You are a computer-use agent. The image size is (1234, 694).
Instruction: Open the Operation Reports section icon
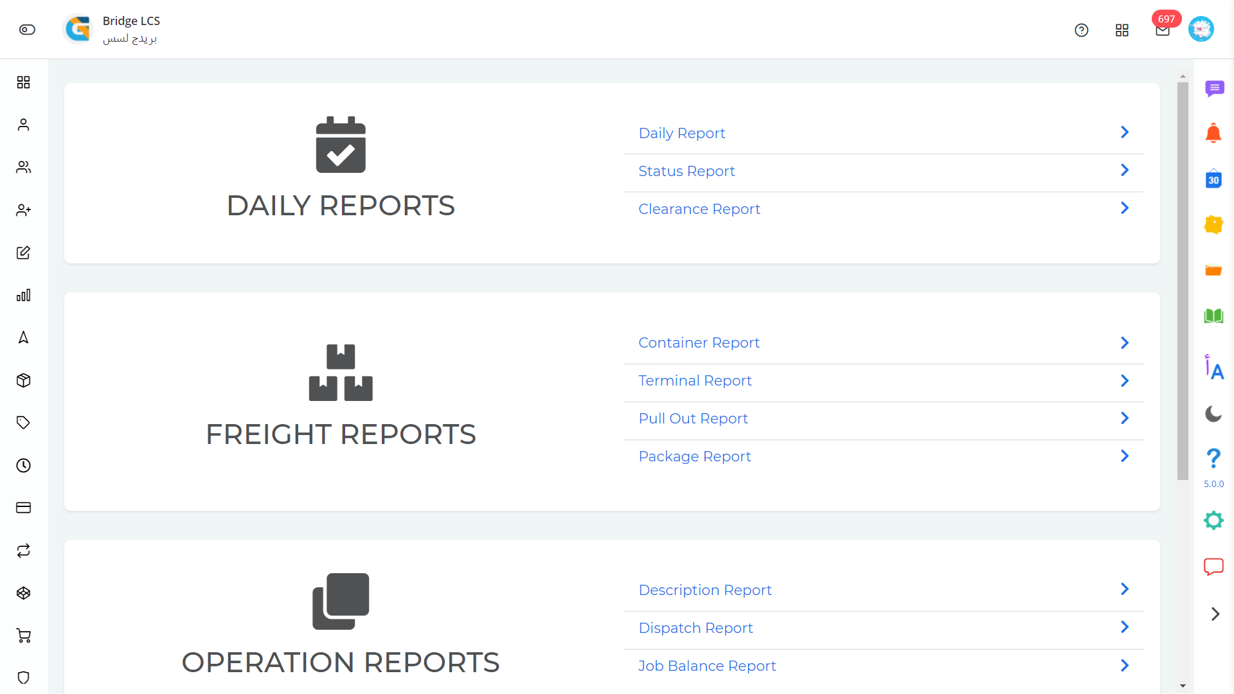click(341, 601)
